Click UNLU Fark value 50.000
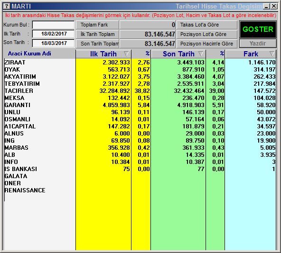 (266, 112)
